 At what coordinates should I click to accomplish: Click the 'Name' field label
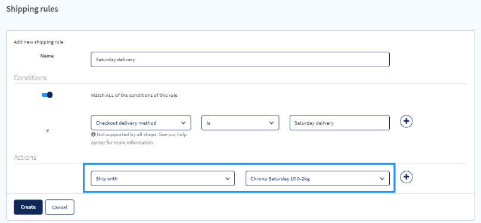(47, 56)
